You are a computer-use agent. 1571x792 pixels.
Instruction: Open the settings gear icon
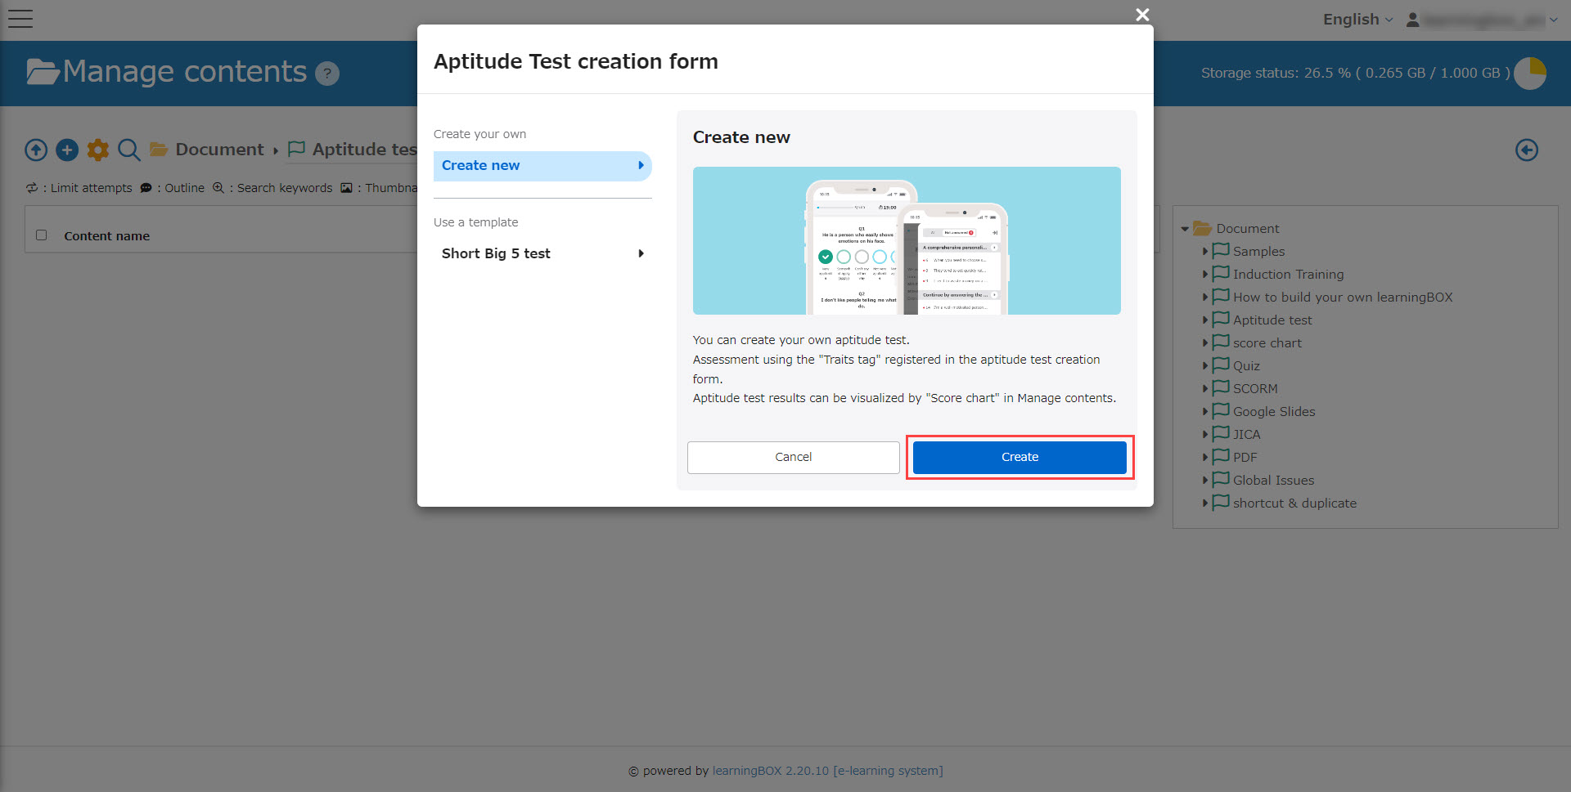click(97, 150)
